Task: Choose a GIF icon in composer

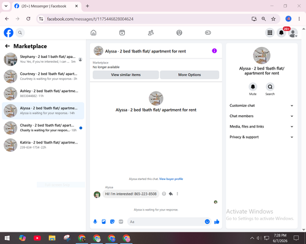Action: click(121, 221)
